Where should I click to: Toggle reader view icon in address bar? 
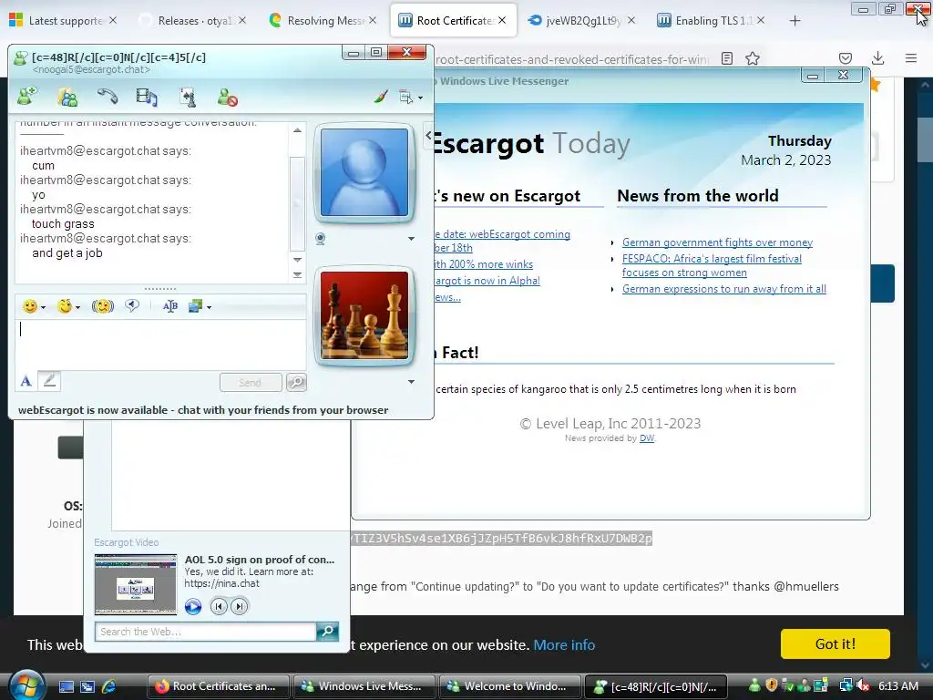(x=726, y=58)
